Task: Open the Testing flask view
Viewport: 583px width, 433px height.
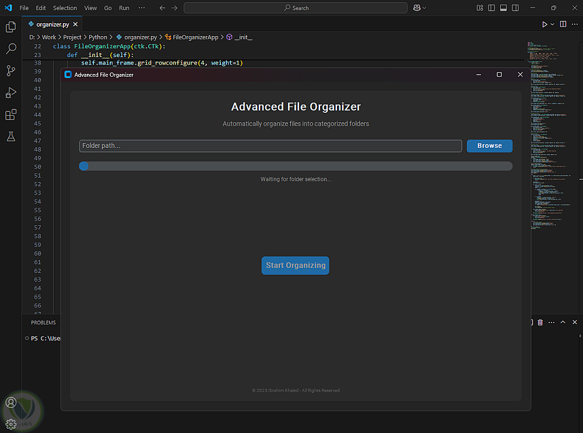Action: click(x=10, y=136)
